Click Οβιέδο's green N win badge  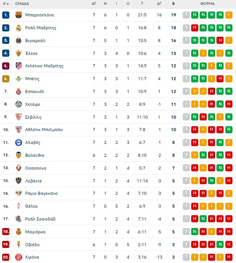[220, 244]
